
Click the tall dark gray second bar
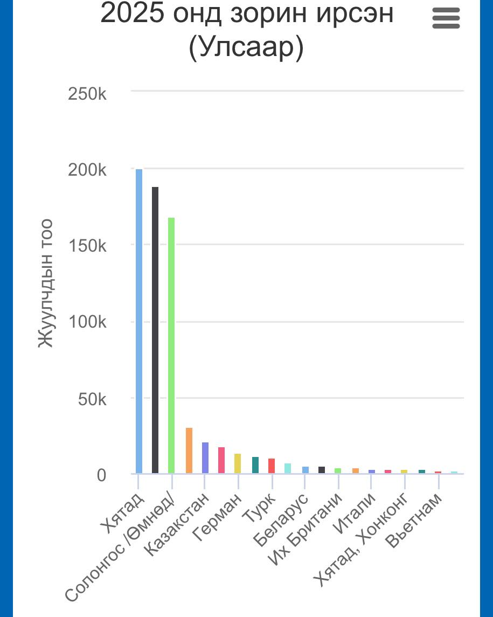click(155, 330)
